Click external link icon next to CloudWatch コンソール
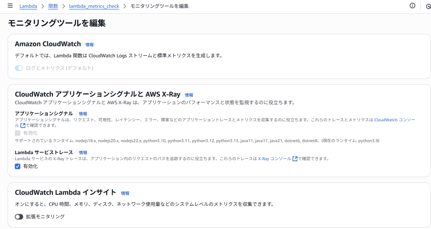 coord(23,125)
